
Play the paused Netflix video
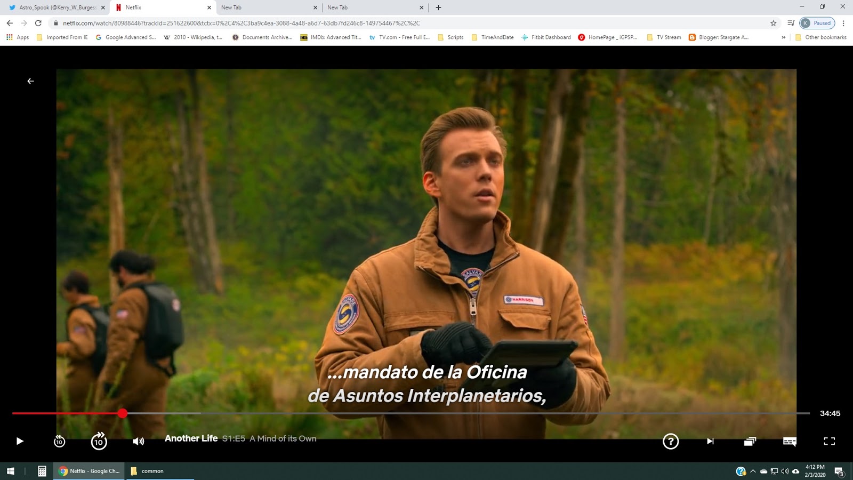20,441
